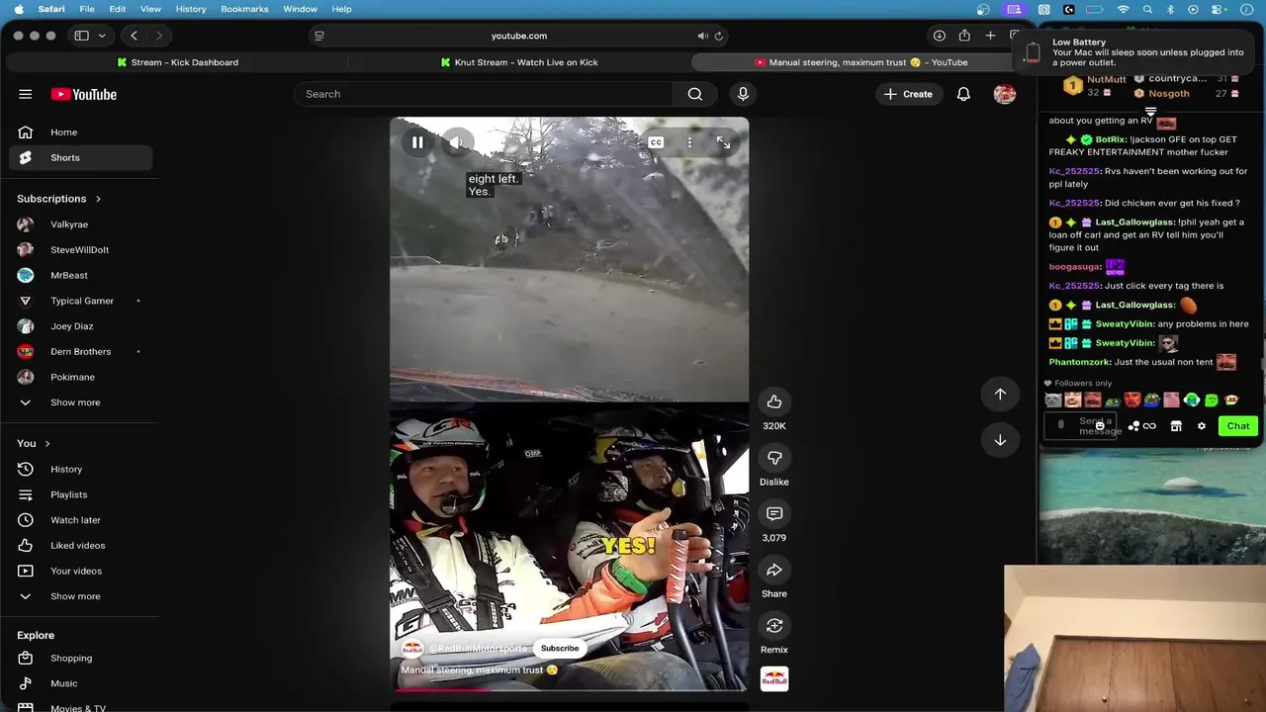Image resolution: width=1266 pixels, height=712 pixels.
Task: Click the YouTube logo
Action: [x=84, y=94]
